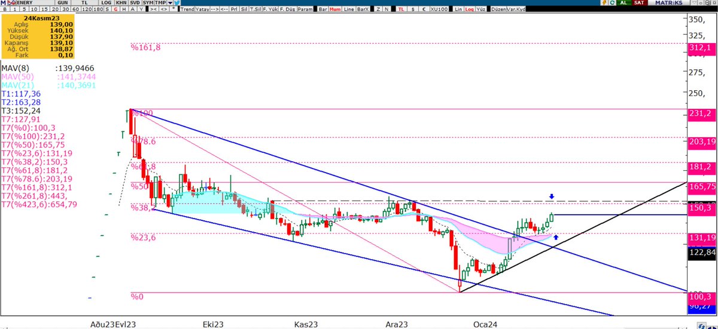Set price scale to Yüz percentage
This screenshot has width=718, height=329.
pos(480,10)
